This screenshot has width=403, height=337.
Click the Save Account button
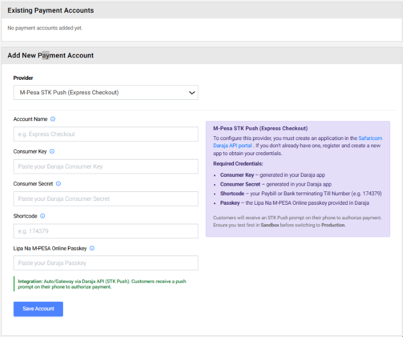coord(38,309)
